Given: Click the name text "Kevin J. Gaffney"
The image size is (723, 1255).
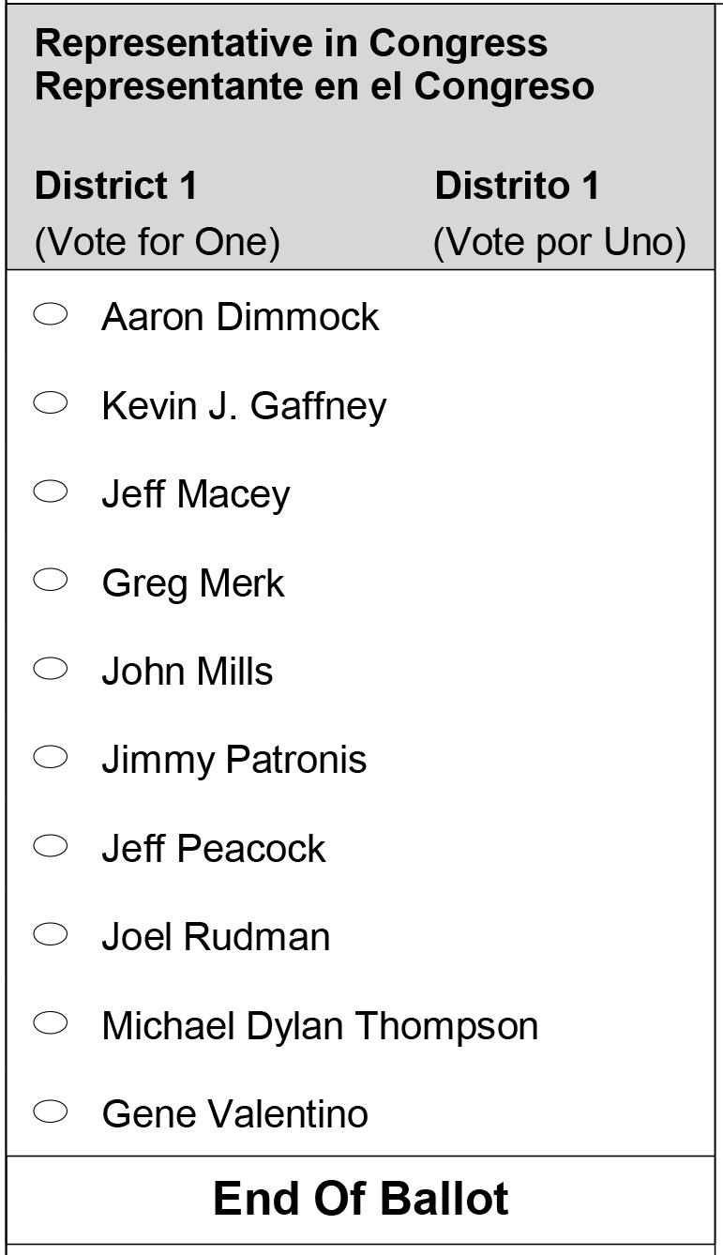Looking at the screenshot, I should tap(244, 406).
